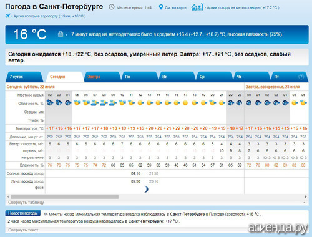Open the Ср forecast tab

pyautogui.click(x=214, y=77)
